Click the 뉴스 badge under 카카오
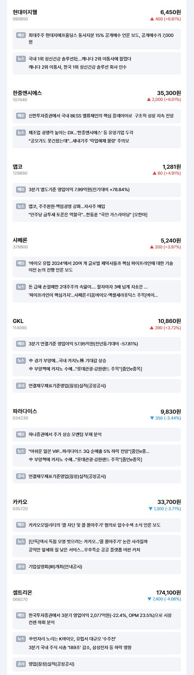Screen dimensions: 194x675 click(21, 542)
